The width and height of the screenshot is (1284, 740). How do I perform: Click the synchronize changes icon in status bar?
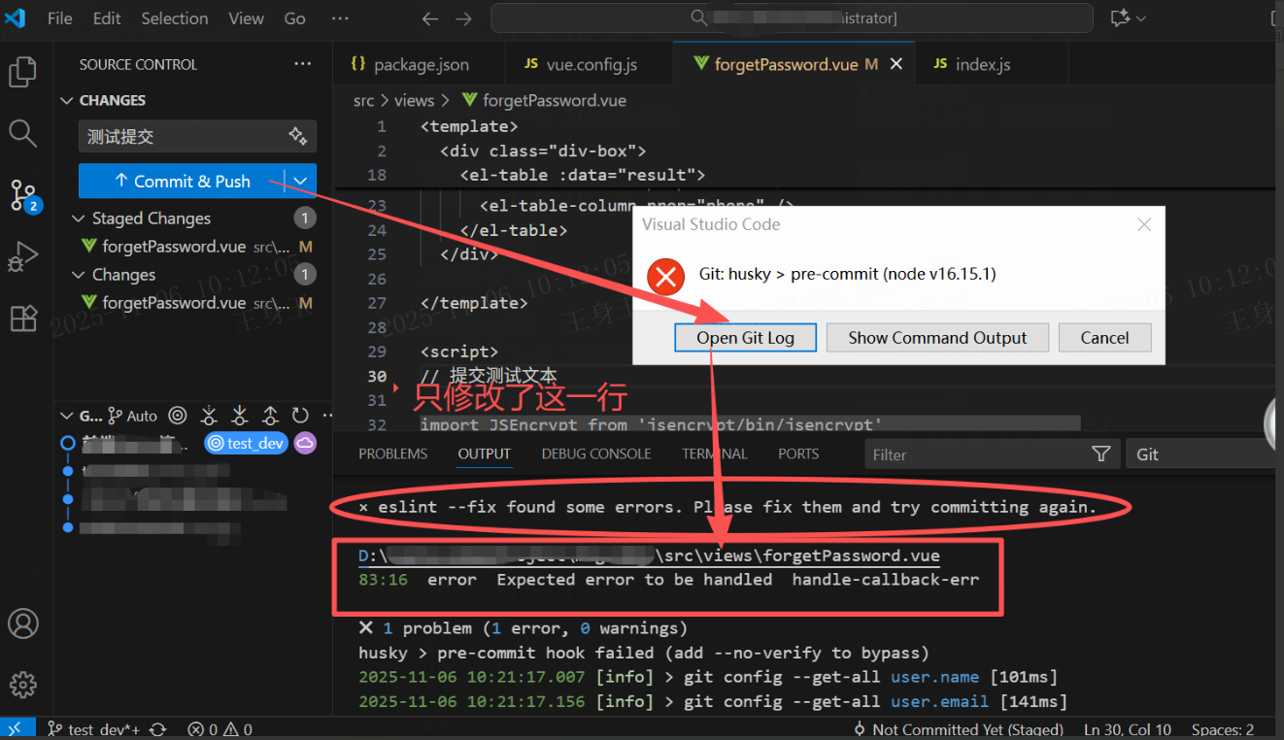(x=157, y=729)
